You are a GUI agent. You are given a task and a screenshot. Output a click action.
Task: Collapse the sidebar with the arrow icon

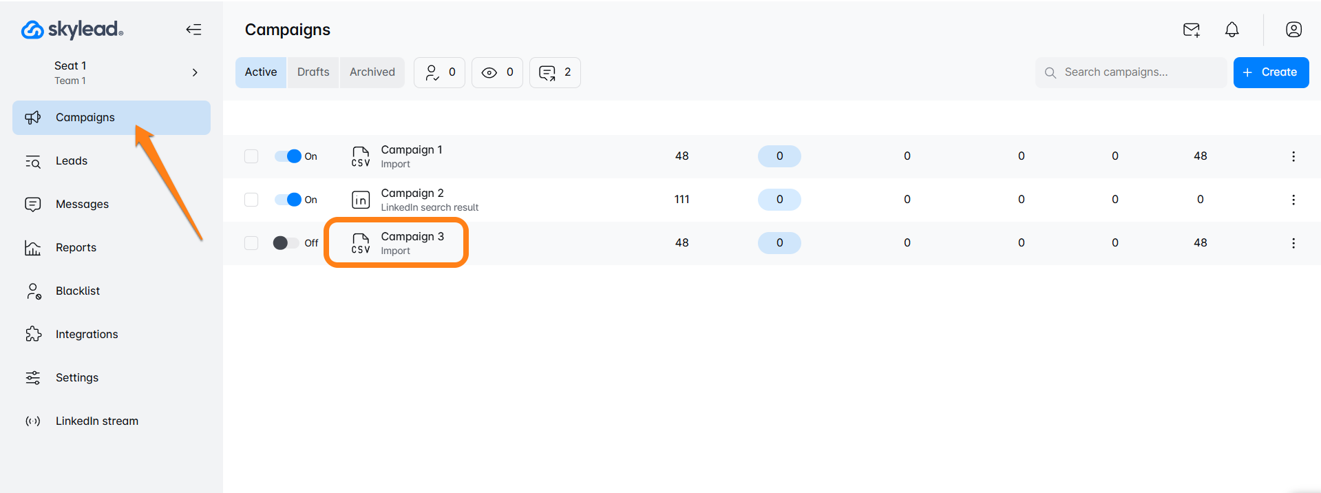(x=193, y=30)
